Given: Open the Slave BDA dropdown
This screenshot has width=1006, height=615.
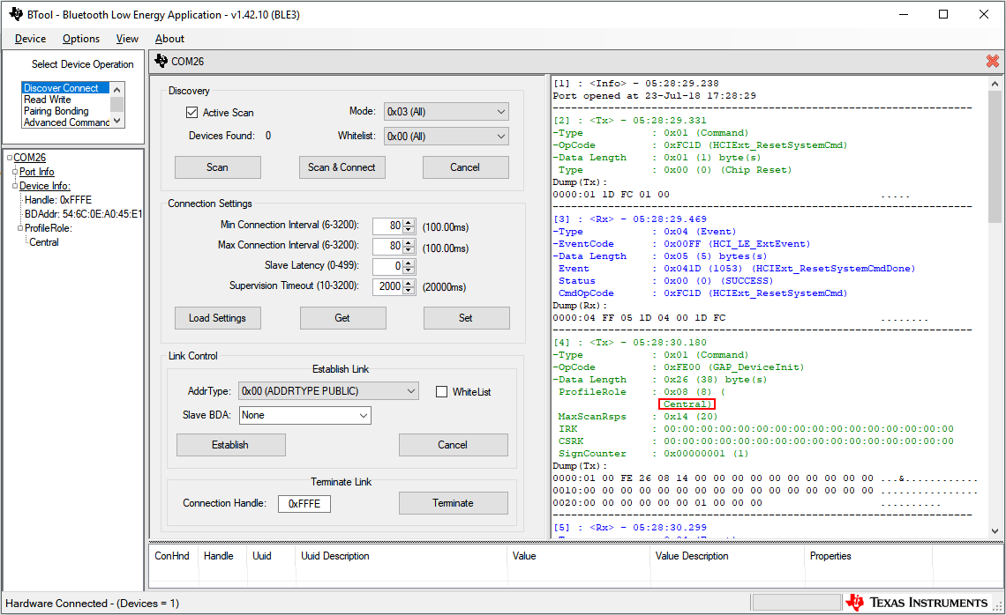Looking at the screenshot, I should [305, 415].
